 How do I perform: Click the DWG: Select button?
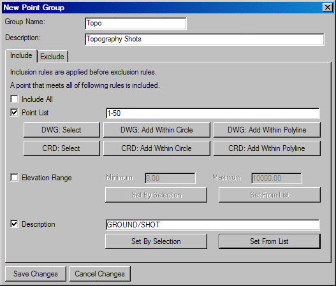click(61, 130)
